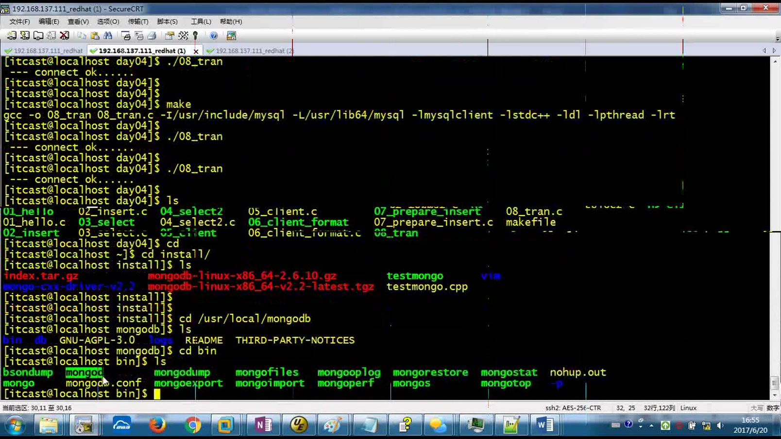Open the Find dialog via the binoculars icon
The width and height of the screenshot is (781, 439).
click(108, 35)
